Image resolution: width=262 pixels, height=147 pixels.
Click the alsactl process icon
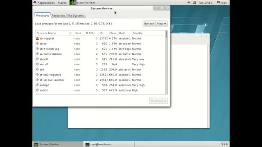37,59
